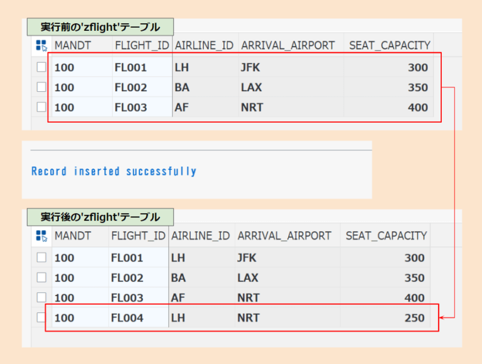
Task: Click the 実行後の'zflight'テーブル label
Action: click(x=100, y=218)
